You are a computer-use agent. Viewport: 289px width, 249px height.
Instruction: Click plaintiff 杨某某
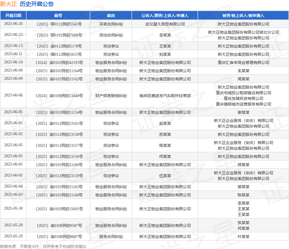click(x=165, y=145)
